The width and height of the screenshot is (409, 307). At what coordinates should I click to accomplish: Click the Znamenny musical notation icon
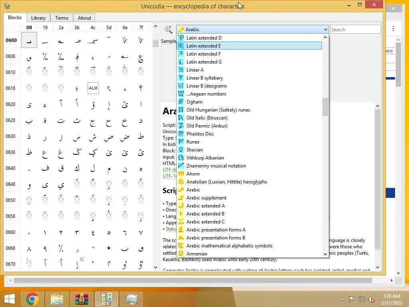[x=181, y=166]
